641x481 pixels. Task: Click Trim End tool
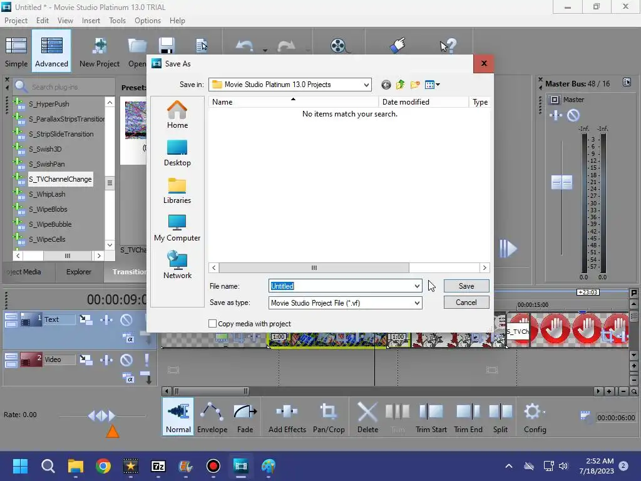pos(468,418)
